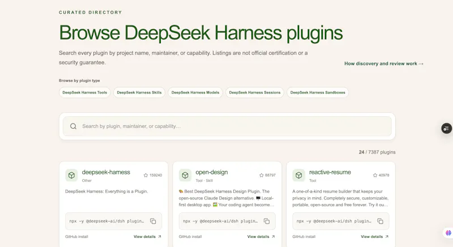Click the 'Browse DeepSeek Harness plugins' headline
This screenshot has height=247, width=453.
click(x=201, y=33)
